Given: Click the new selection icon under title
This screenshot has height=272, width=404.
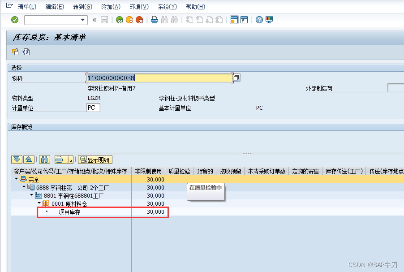Looking at the screenshot, I should (x=16, y=52).
